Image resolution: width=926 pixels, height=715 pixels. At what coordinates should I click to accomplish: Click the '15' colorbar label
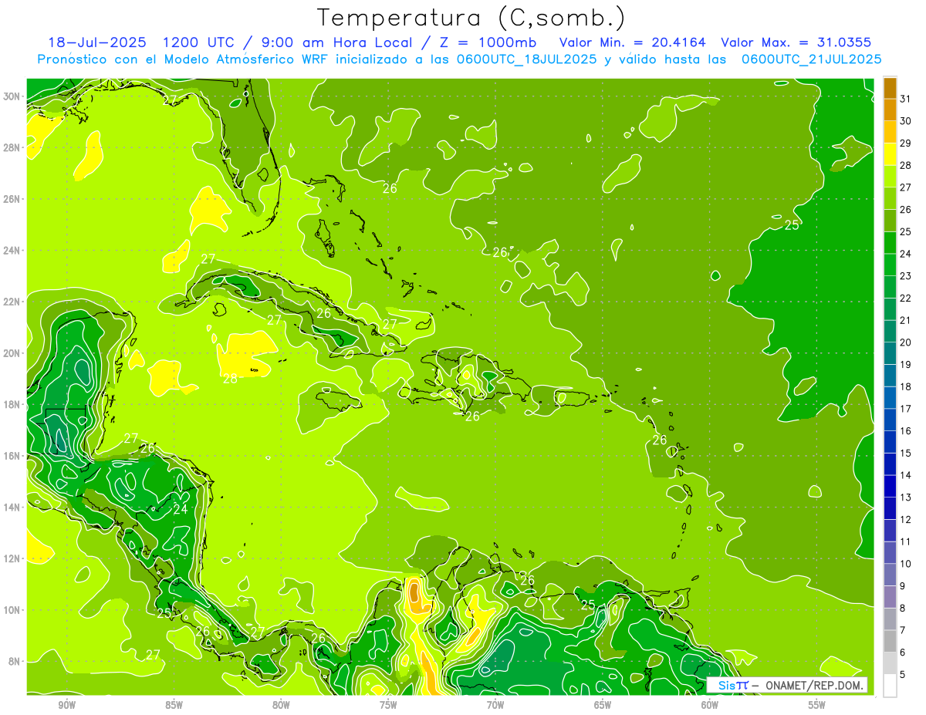(x=906, y=454)
